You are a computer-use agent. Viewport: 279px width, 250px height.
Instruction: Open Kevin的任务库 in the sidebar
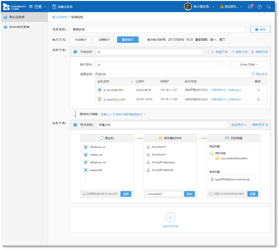19,27
